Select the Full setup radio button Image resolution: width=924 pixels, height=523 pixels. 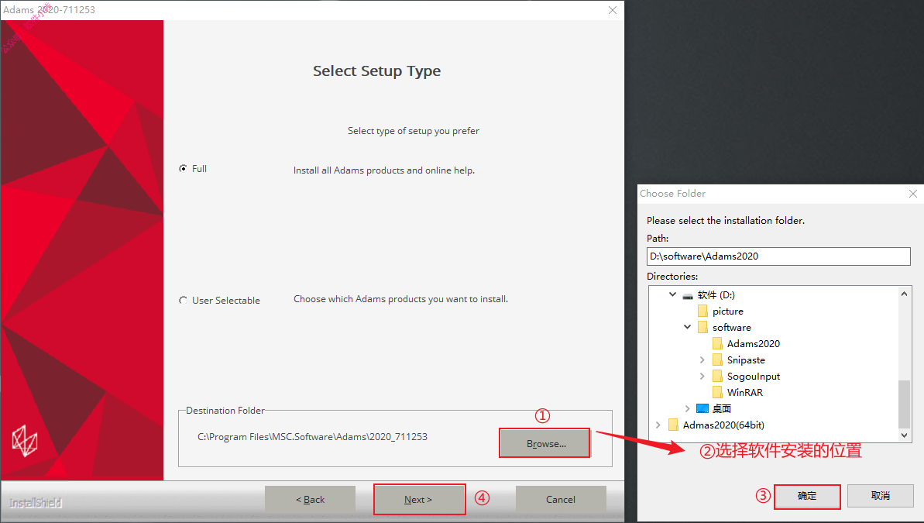(x=184, y=169)
